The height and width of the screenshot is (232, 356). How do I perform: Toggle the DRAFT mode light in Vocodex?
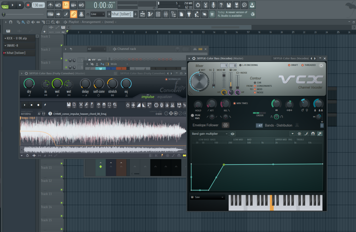[293, 65]
